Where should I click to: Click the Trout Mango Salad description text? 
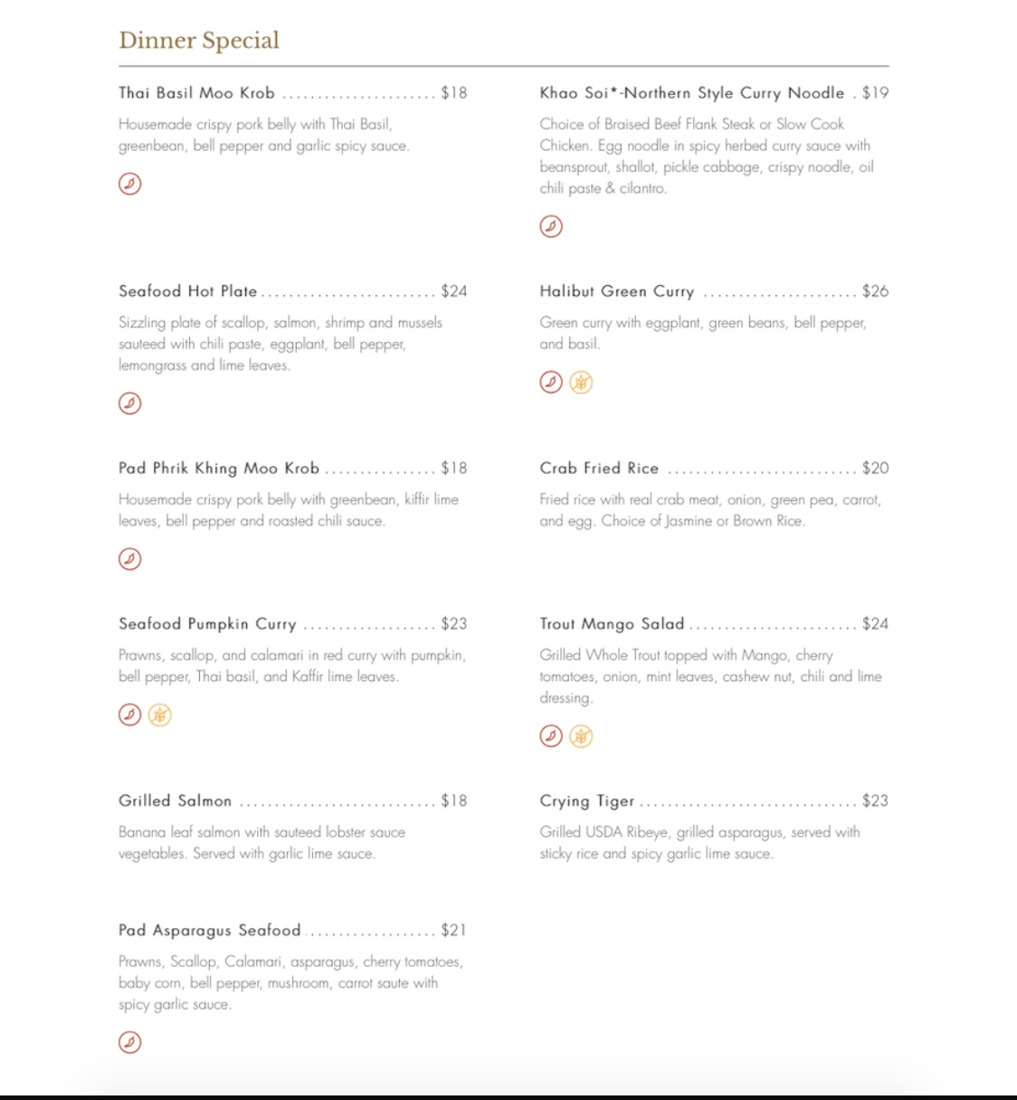[x=710, y=676]
